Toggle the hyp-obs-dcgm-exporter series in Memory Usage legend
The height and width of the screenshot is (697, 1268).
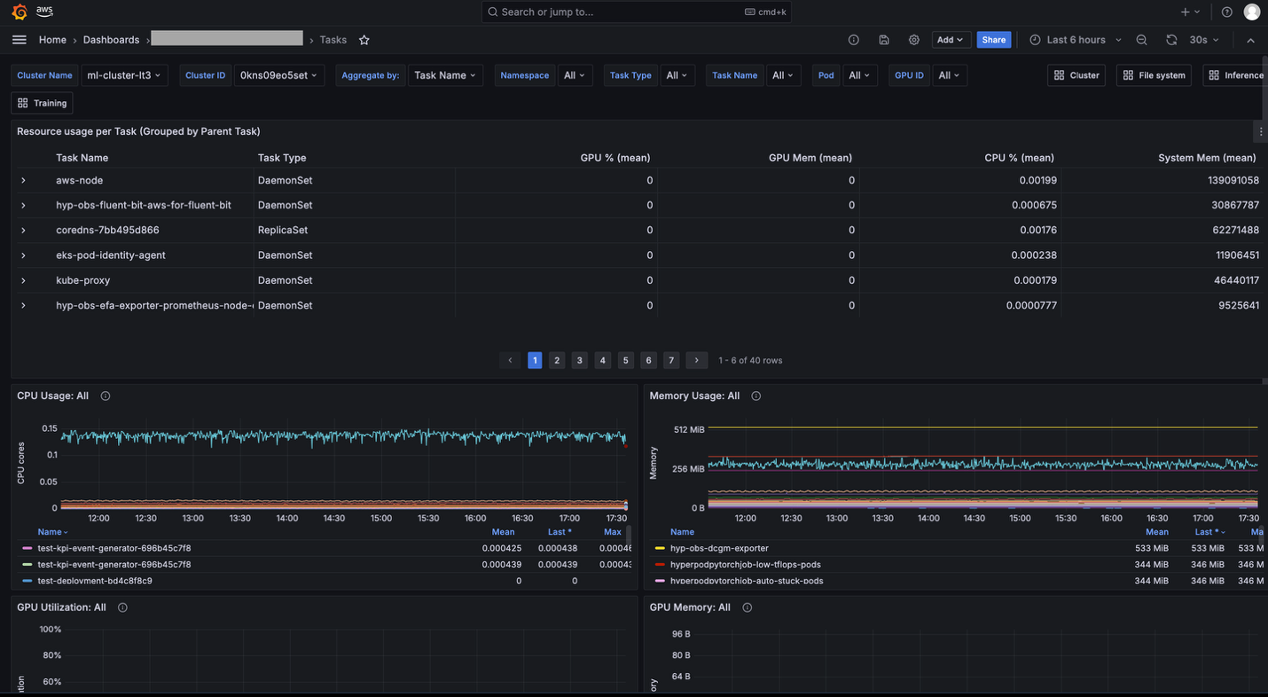click(x=720, y=548)
